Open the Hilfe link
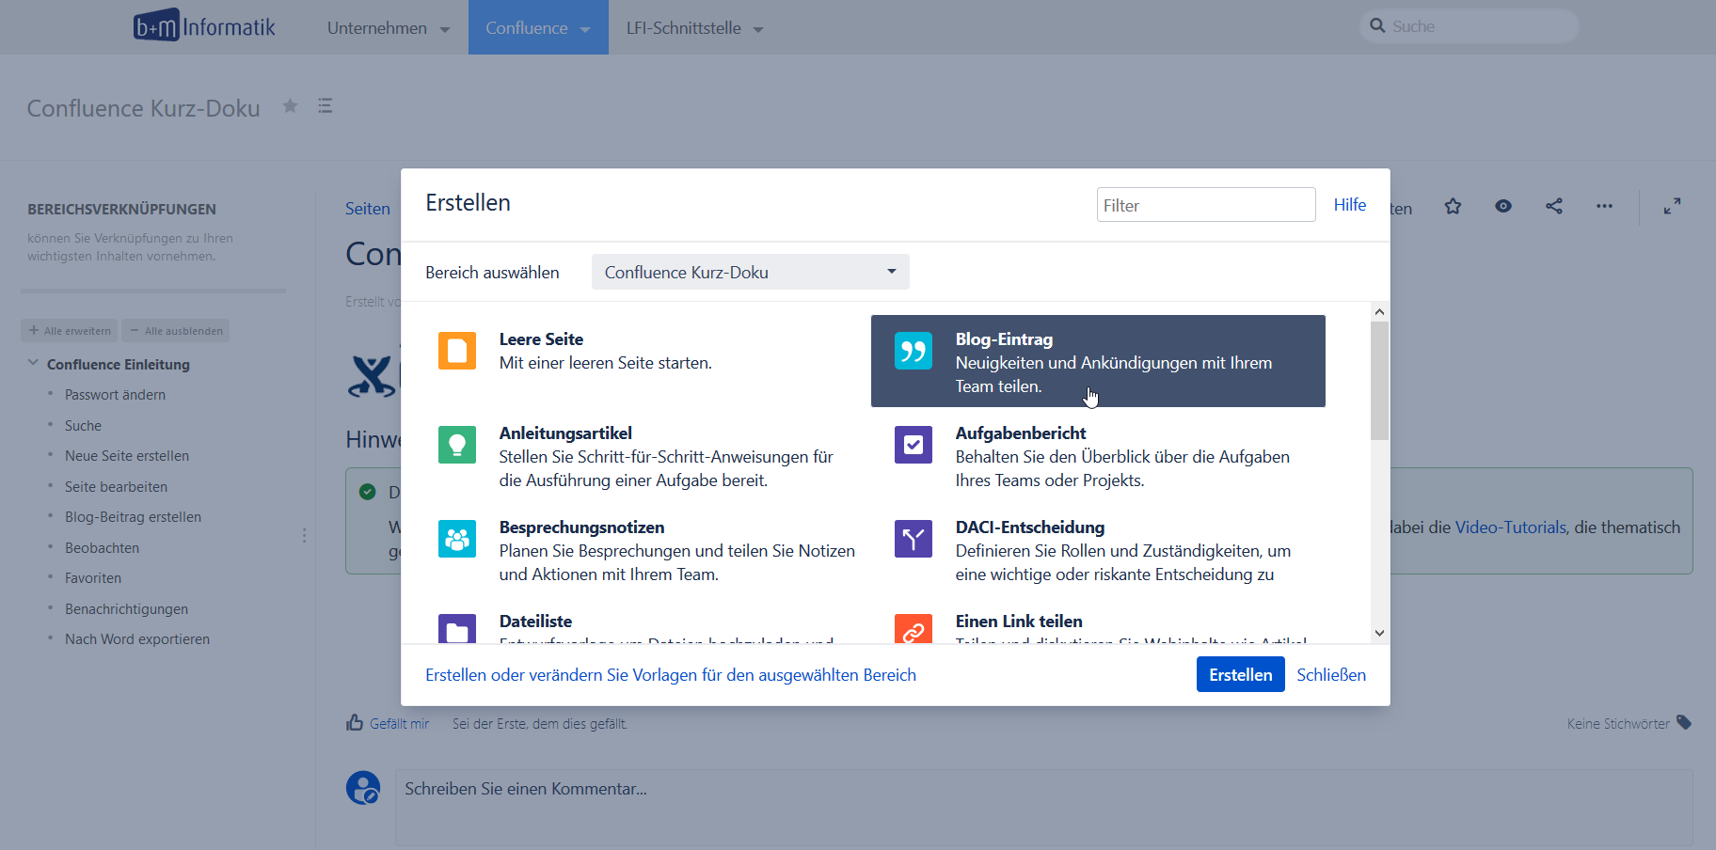Image resolution: width=1716 pixels, height=850 pixels. pos(1349,205)
